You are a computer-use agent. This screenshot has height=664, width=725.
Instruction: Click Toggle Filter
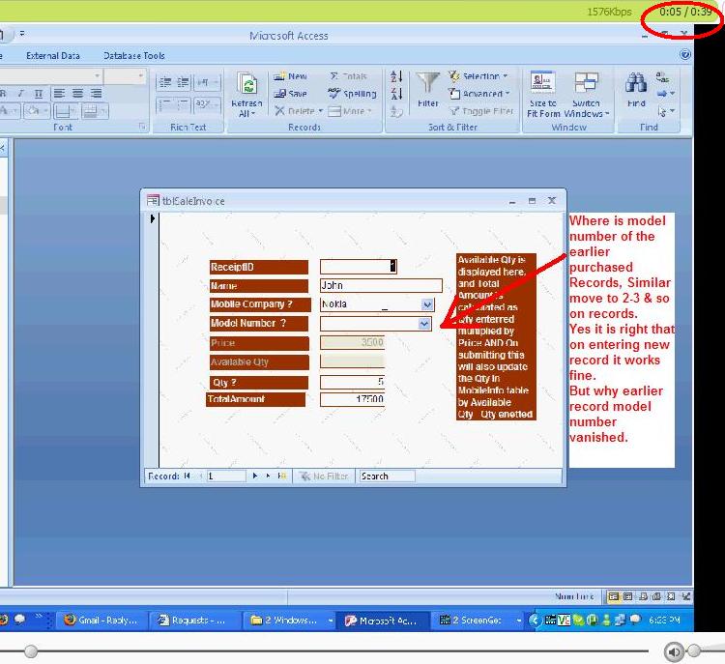pos(481,111)
